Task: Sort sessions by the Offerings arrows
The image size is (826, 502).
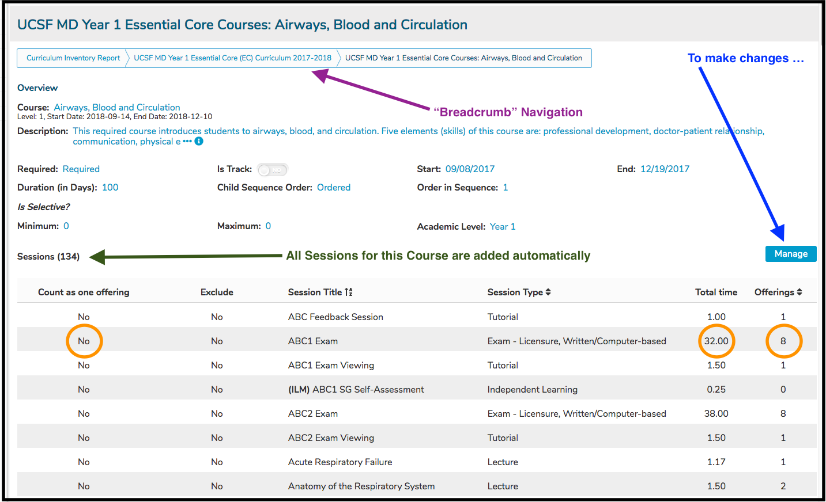Action: [799, 292]
